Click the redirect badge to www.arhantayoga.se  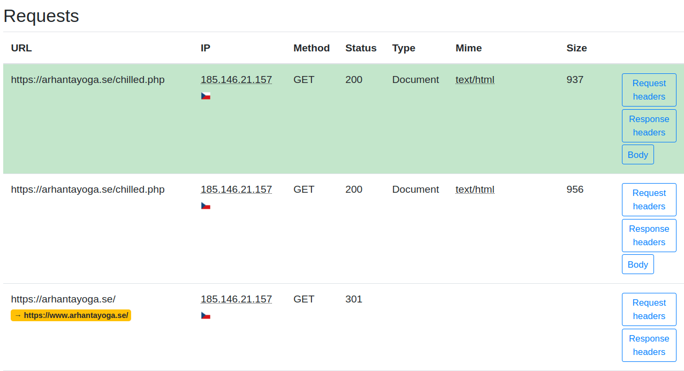click(71, 315)
